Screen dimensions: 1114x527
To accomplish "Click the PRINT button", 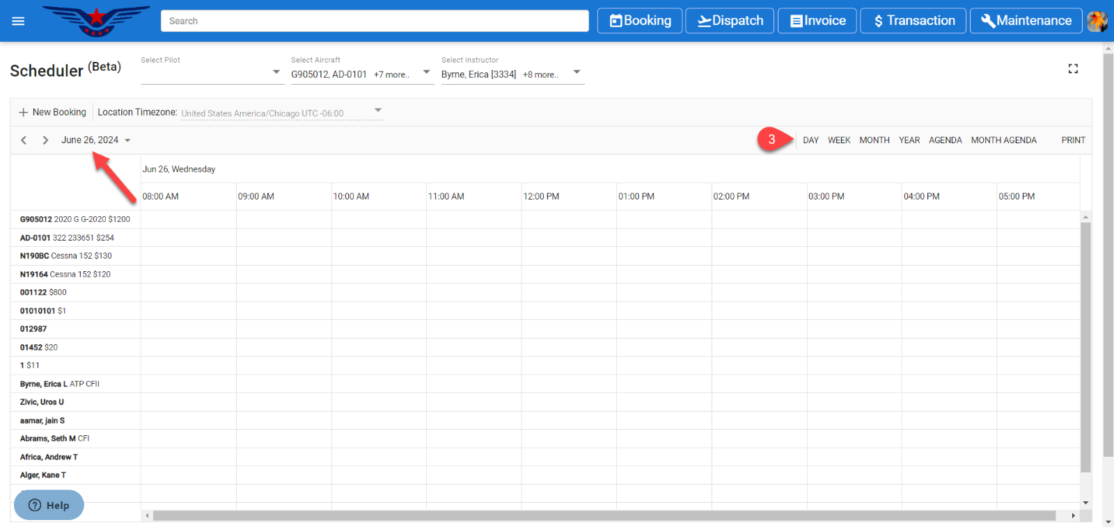I will point(1073,140).
